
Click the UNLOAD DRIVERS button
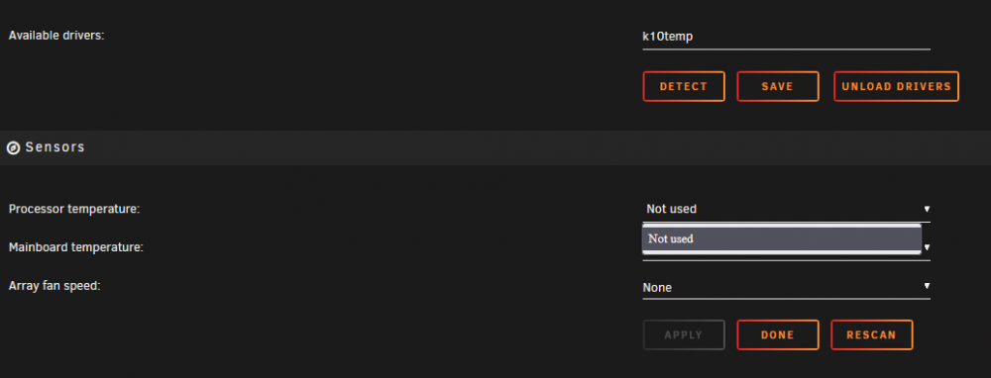pyautogui.click(x=896, y=86)
